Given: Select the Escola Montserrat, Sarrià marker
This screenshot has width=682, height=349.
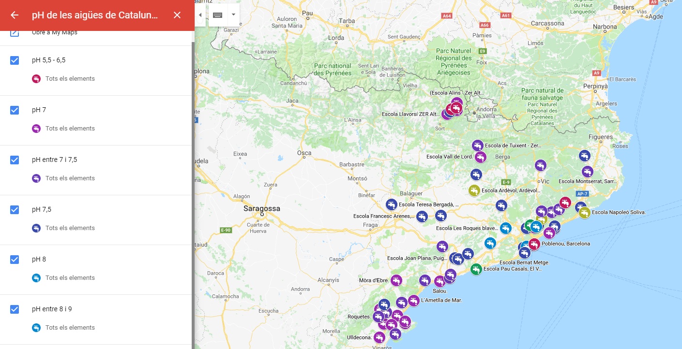Looking at the screenshot, I should (587, 171).
